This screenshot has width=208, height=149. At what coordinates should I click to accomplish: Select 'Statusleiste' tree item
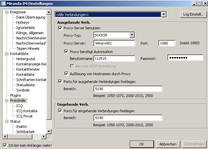click(x=25, y=85)
